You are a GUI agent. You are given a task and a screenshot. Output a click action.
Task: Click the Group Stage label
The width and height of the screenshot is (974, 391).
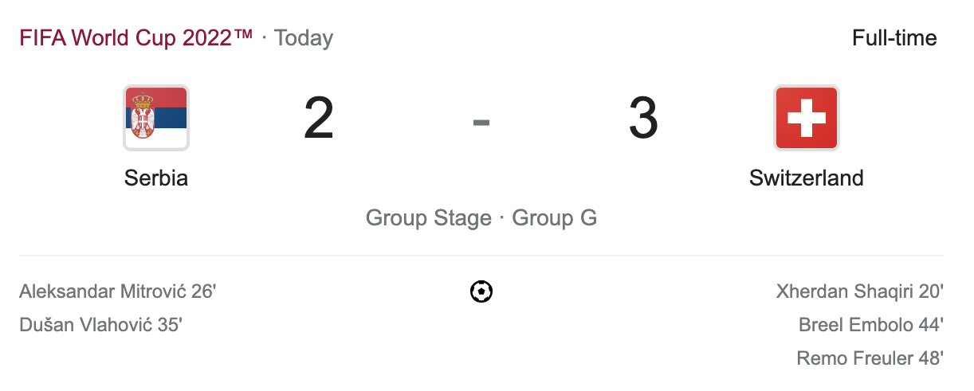(x=428, y=218)
